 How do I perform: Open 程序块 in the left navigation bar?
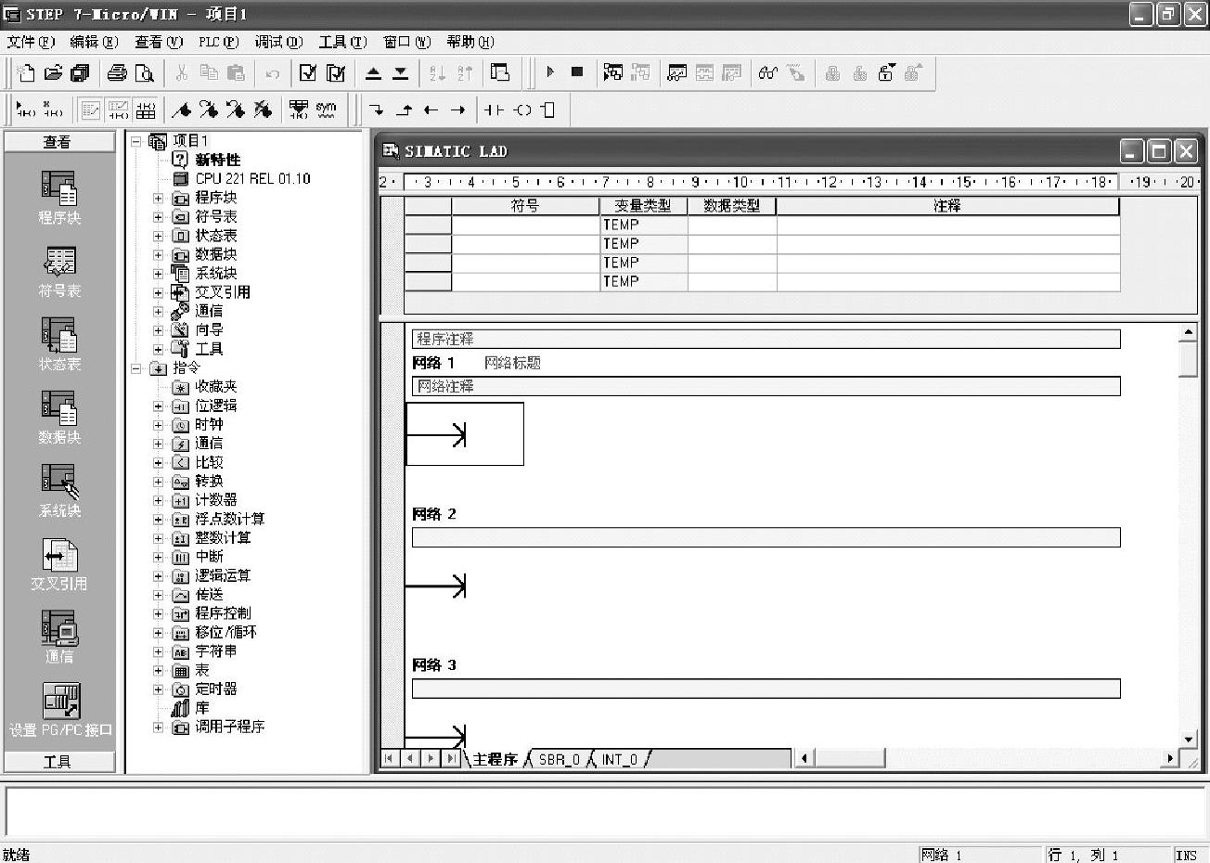click(x=59, y=198)
